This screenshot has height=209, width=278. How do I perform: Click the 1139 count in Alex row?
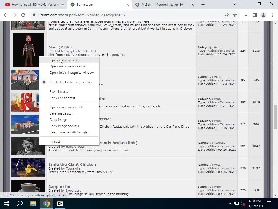[256, 51]
